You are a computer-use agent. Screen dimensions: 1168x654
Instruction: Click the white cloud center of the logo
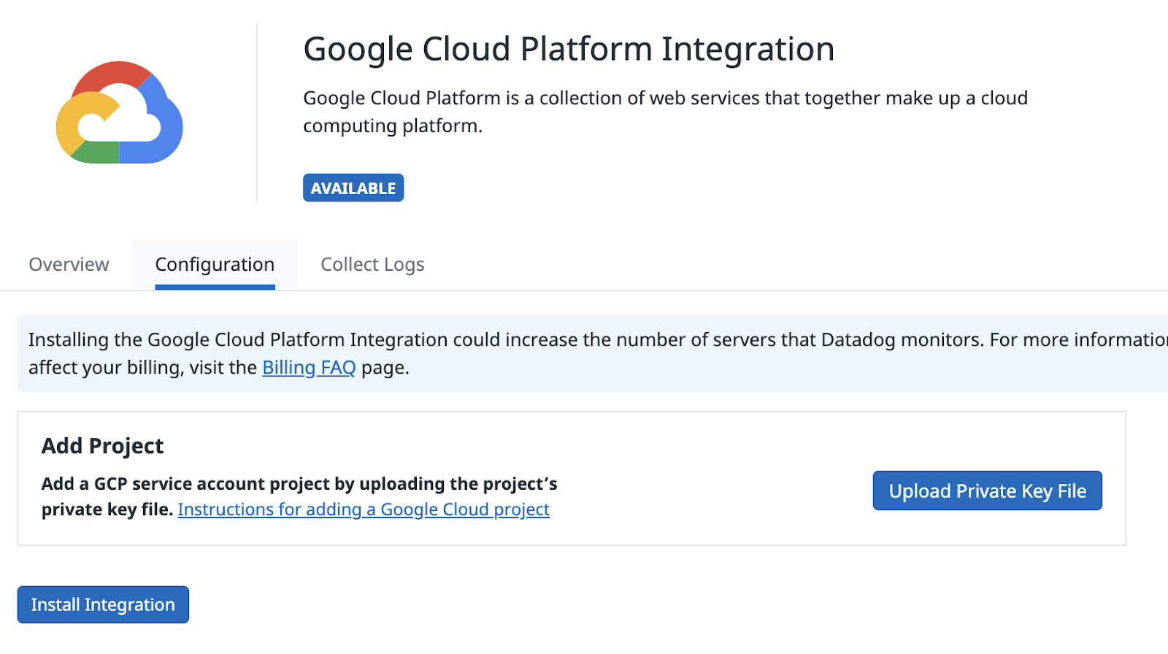click(x=120, y=124)
